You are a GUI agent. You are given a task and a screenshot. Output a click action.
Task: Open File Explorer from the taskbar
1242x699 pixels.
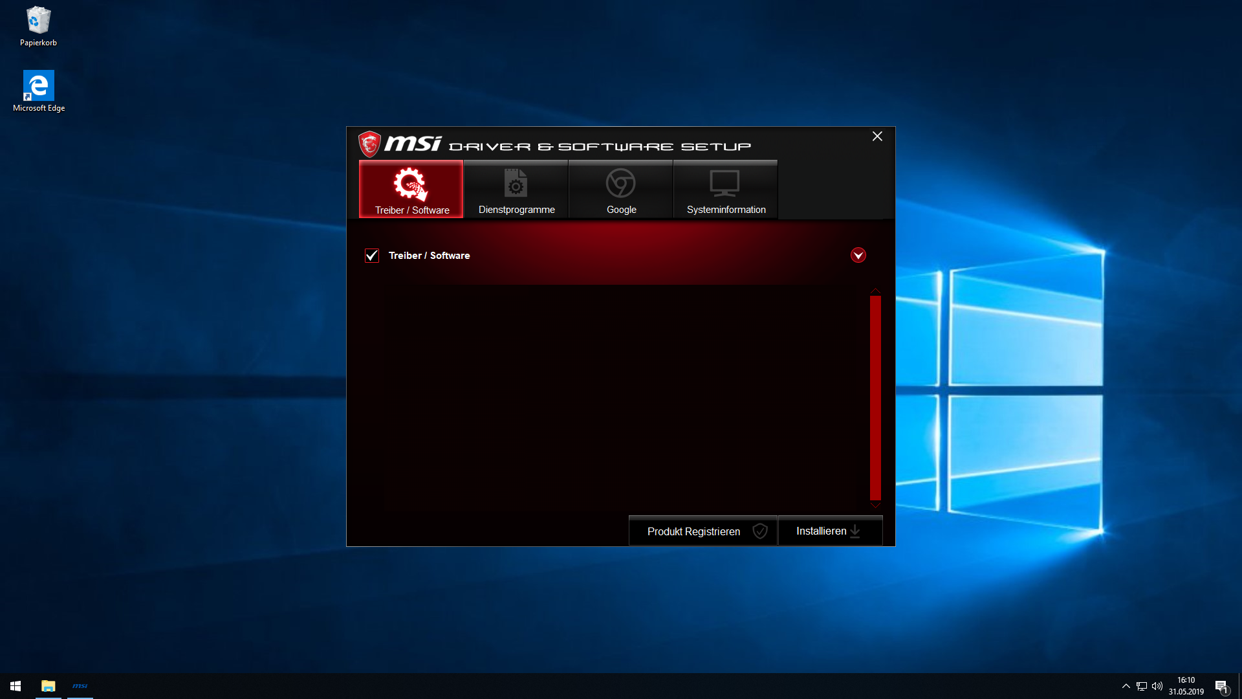point(49,686)
